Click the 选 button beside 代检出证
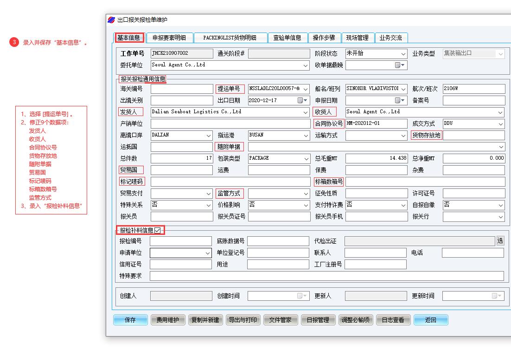 click(500, 241)
